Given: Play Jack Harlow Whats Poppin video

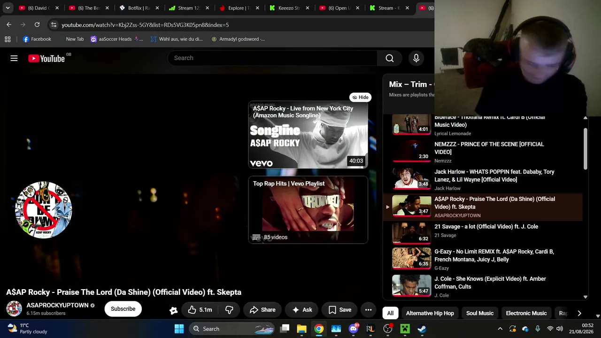Looking at the screenshot, I should coord(483,179).
